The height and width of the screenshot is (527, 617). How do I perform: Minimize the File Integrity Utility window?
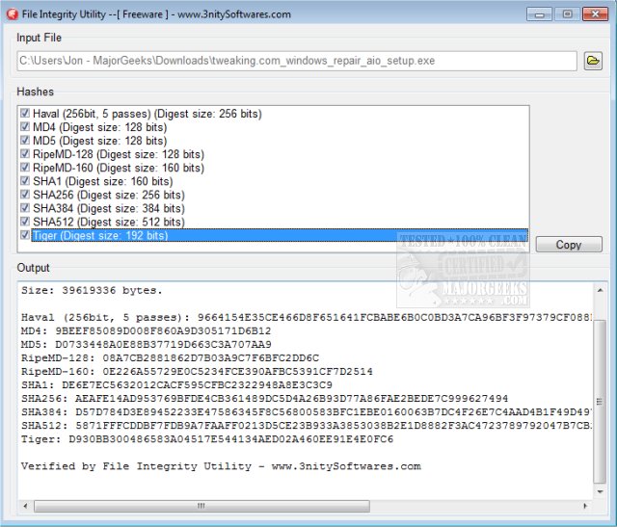539,14
